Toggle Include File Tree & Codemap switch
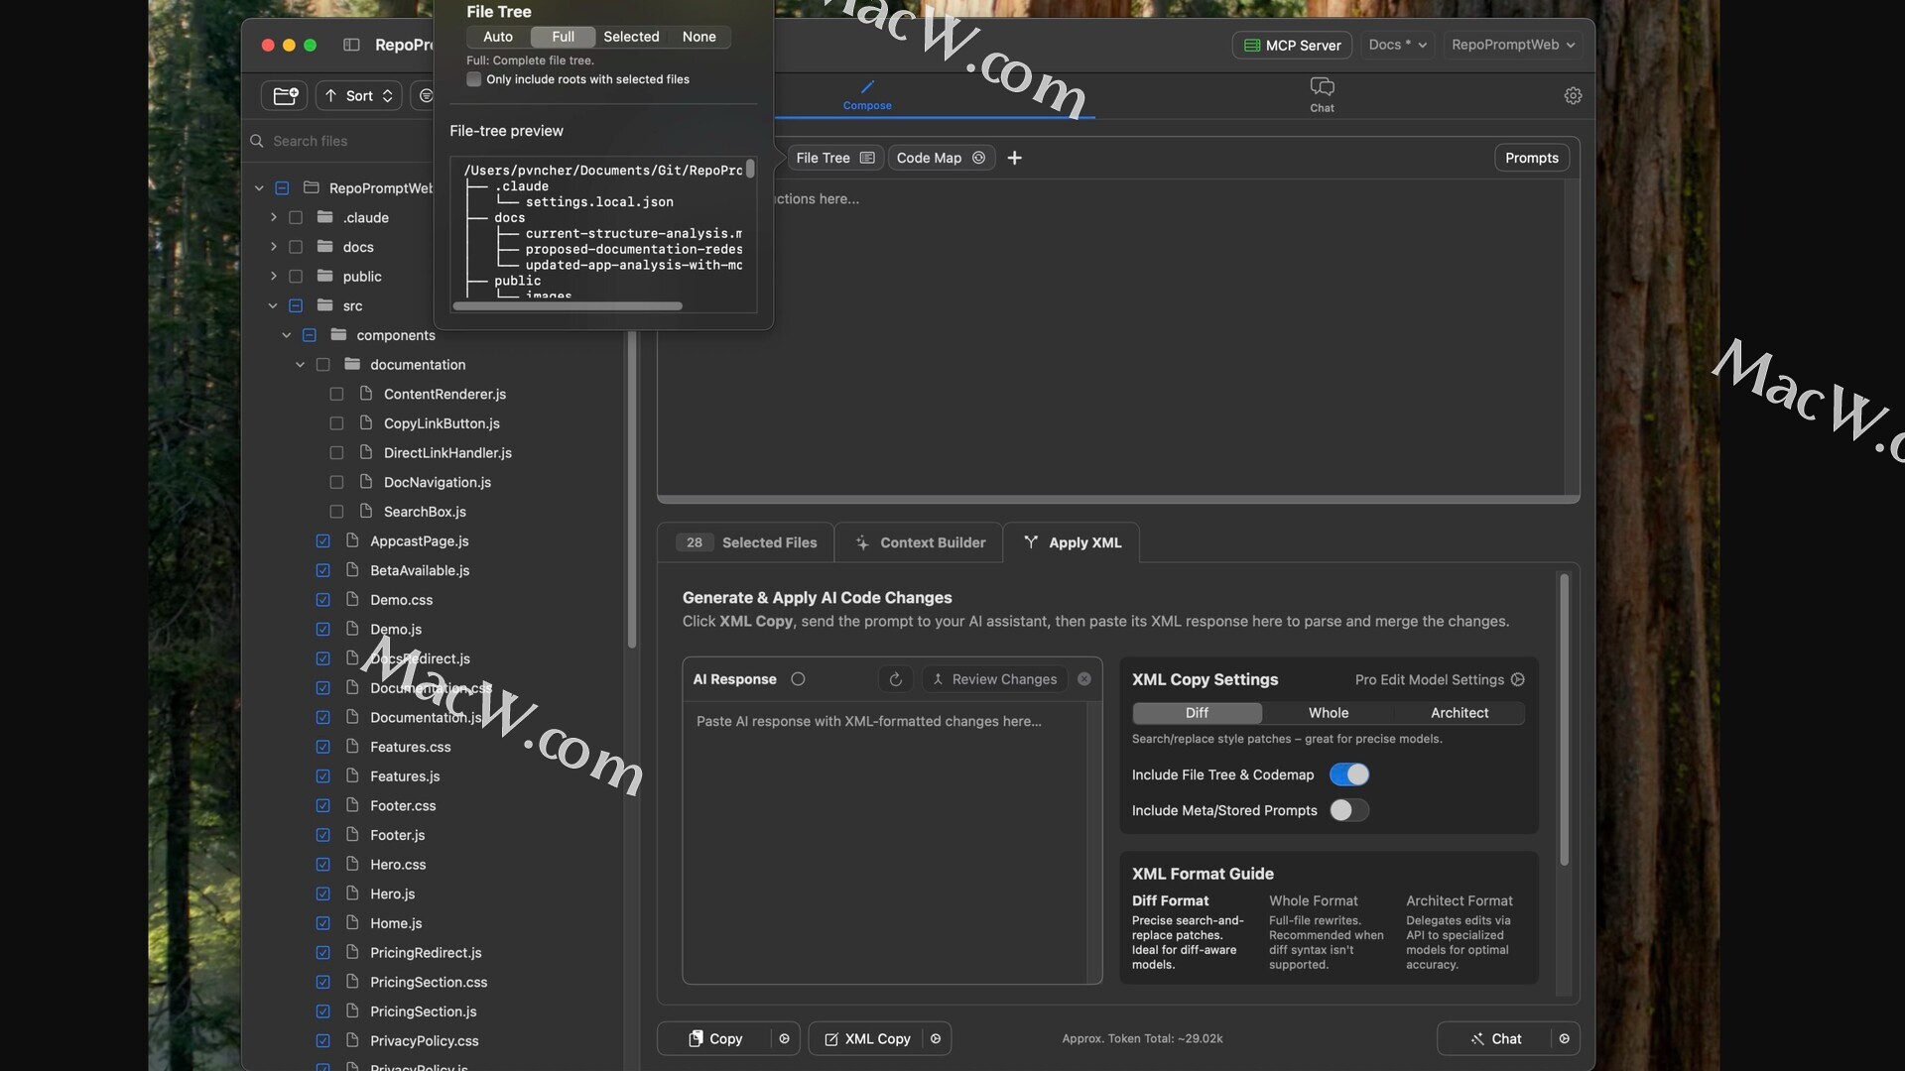The width and height of the screenshot is (1905, 1071). [x=1348, y=774]
